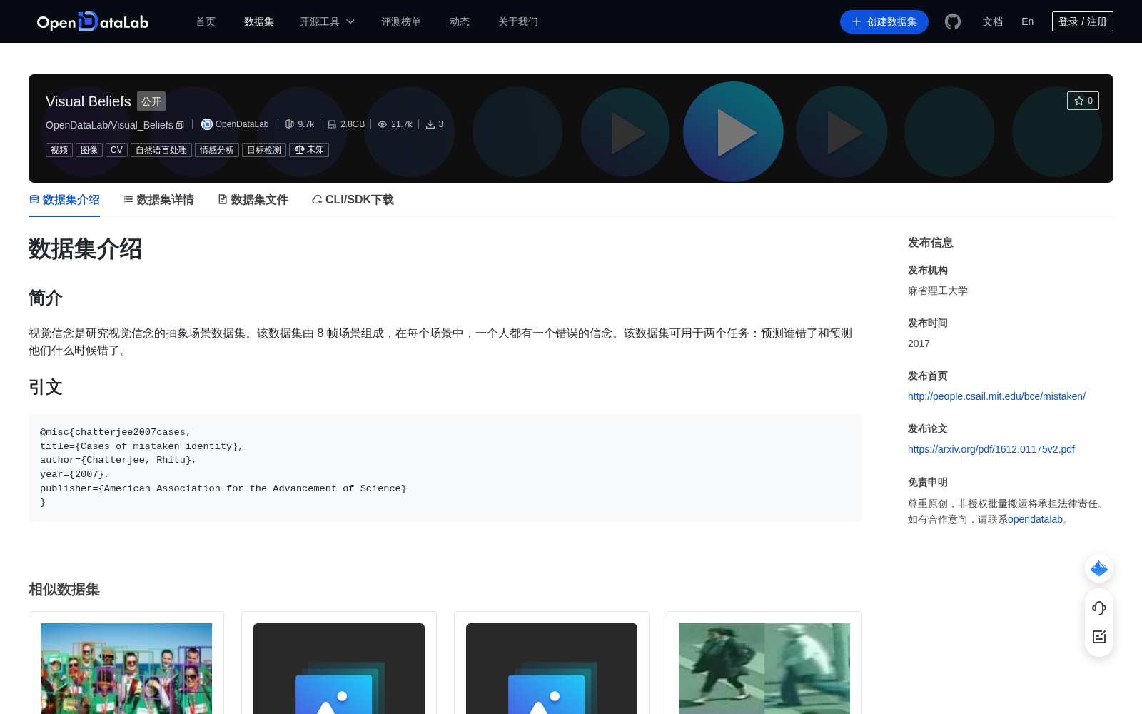Switch to the CLI/SDK下载 tab
The image size is (1142, 714).
353,200
